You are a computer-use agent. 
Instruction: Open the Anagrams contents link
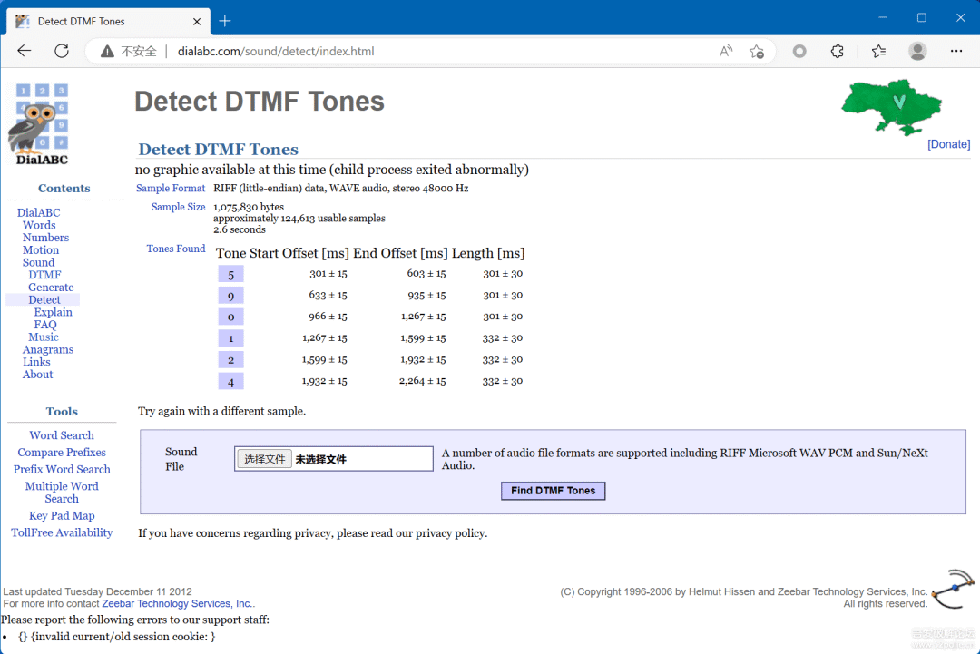[x=48, y=350]
